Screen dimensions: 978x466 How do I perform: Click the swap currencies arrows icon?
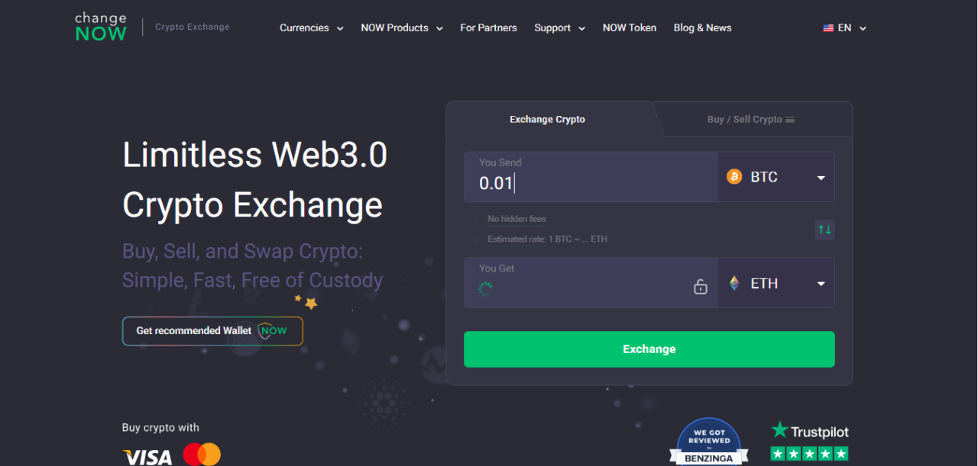(x=824, y=229)
